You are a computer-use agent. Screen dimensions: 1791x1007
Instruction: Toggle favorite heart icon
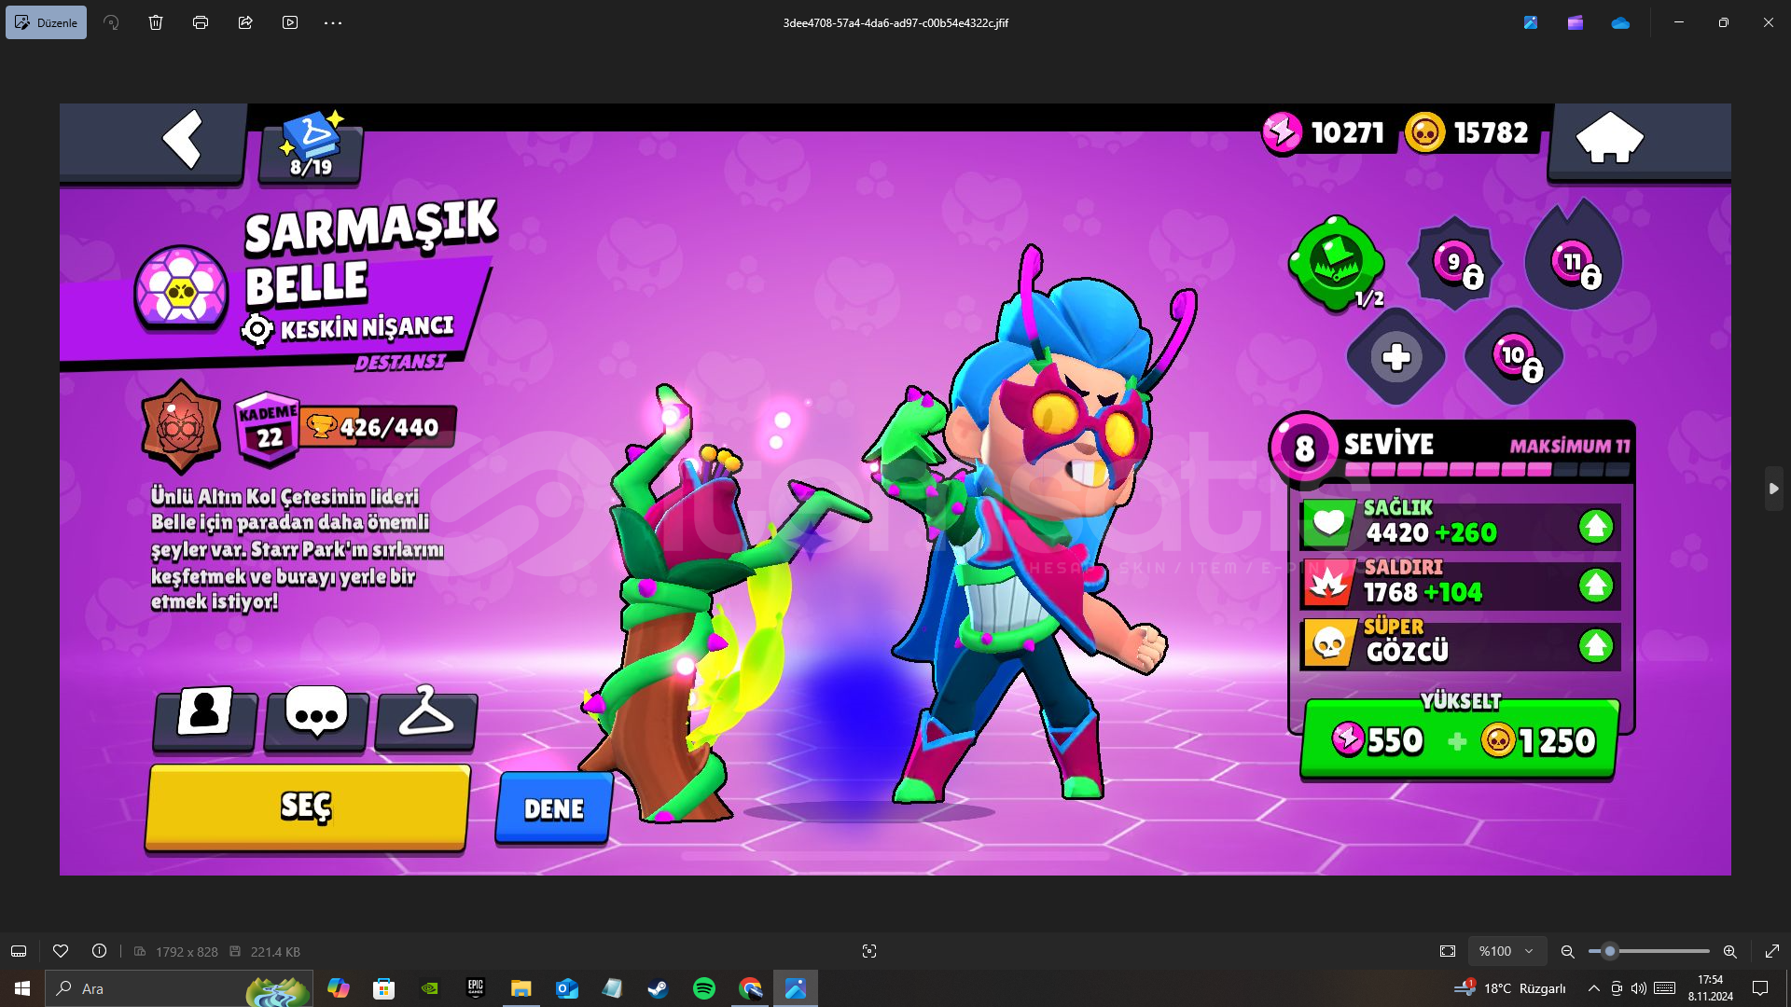(61, 951)
